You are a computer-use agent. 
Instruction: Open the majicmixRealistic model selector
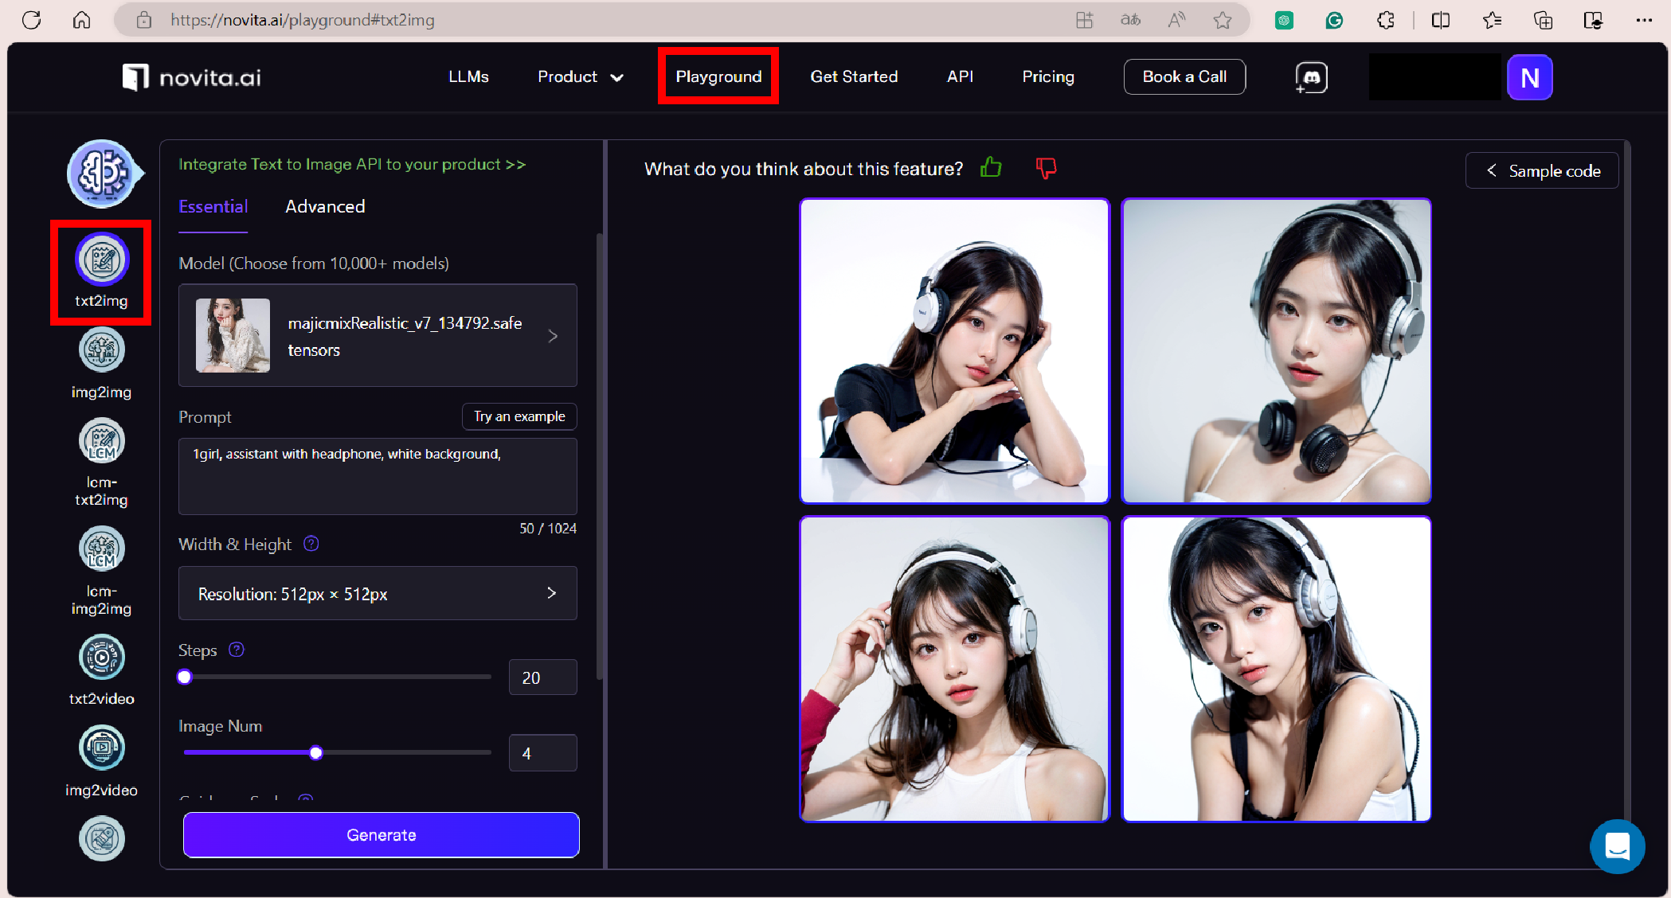pyautogui.click(x=378, y=336)
